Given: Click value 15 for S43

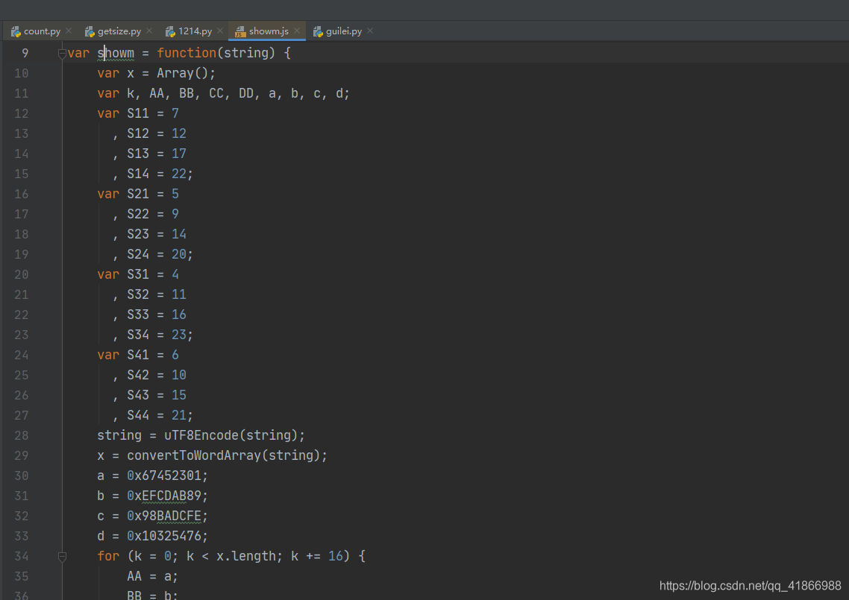Looking at the screenshot, I should tap(179, 395).
